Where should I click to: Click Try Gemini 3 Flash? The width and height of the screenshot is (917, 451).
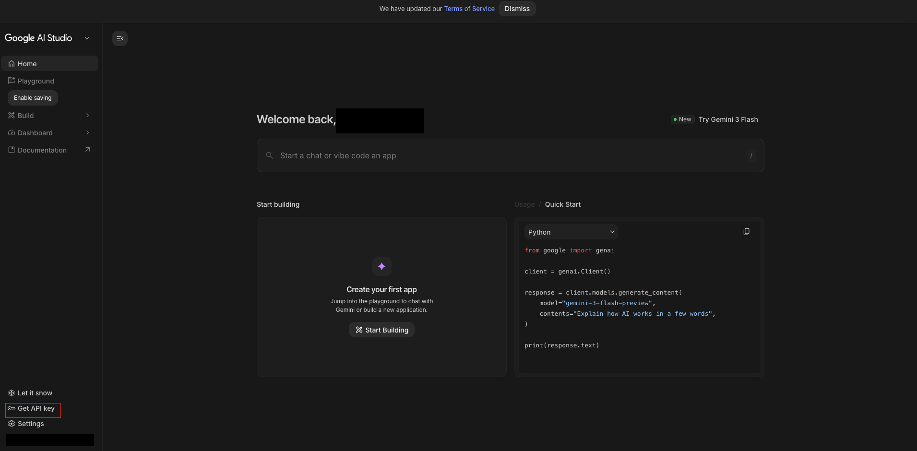coord(728,119)
